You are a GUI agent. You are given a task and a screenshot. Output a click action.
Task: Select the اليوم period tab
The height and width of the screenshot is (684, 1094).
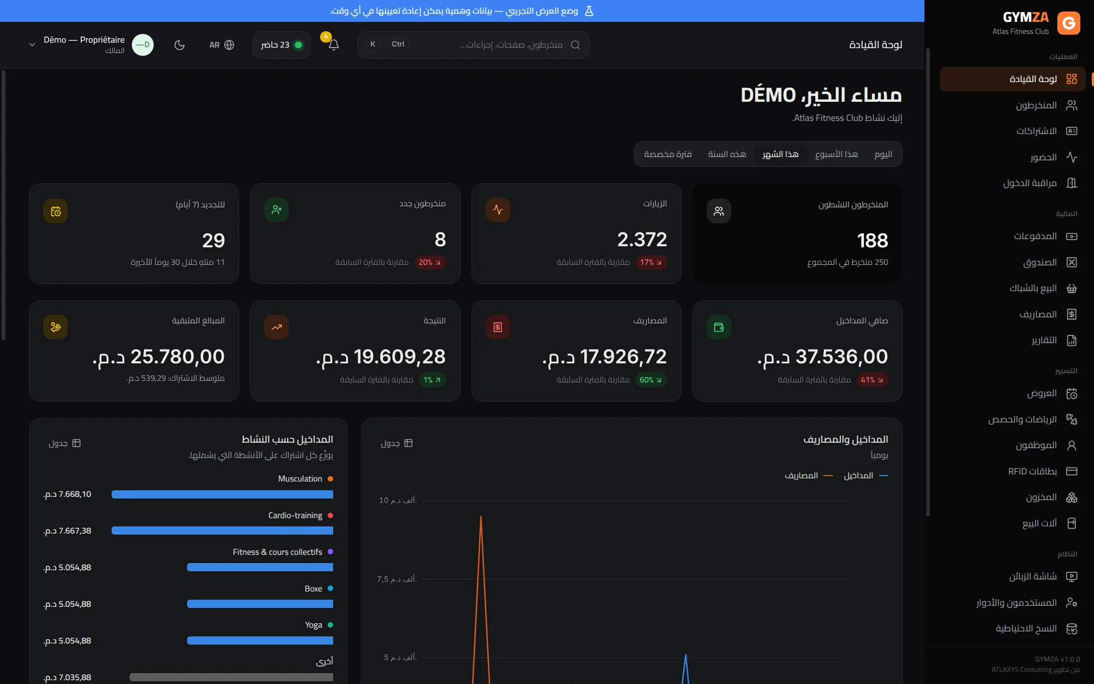(x=883, y=154)
